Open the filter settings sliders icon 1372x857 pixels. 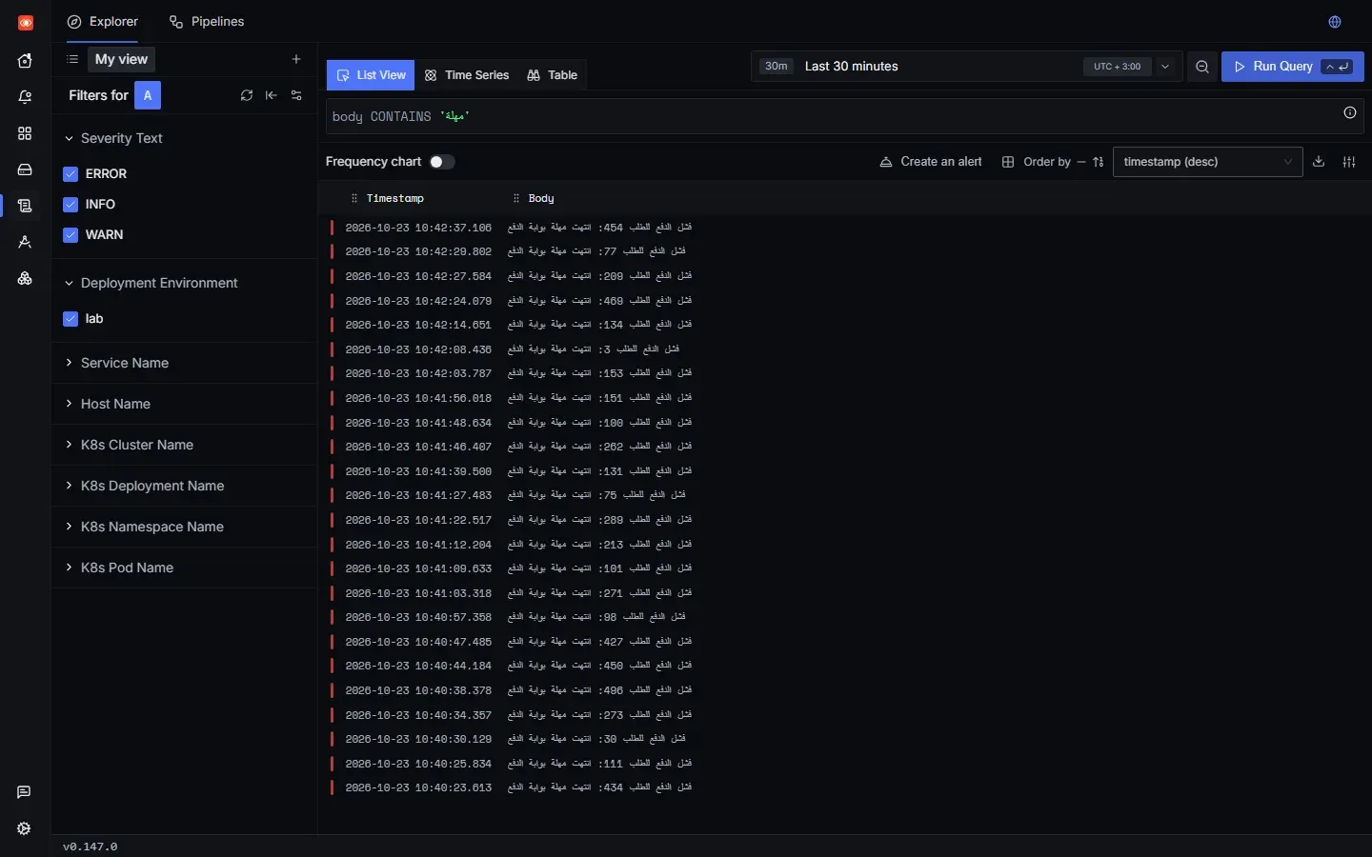coord(296,95)
